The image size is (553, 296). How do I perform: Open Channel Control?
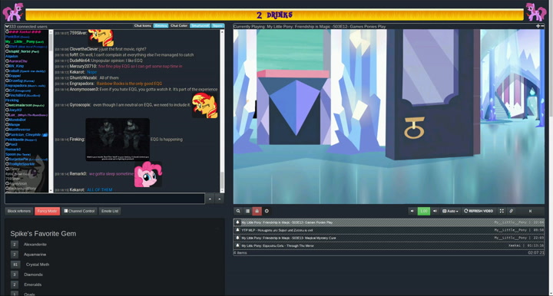[x=79, y=211]
